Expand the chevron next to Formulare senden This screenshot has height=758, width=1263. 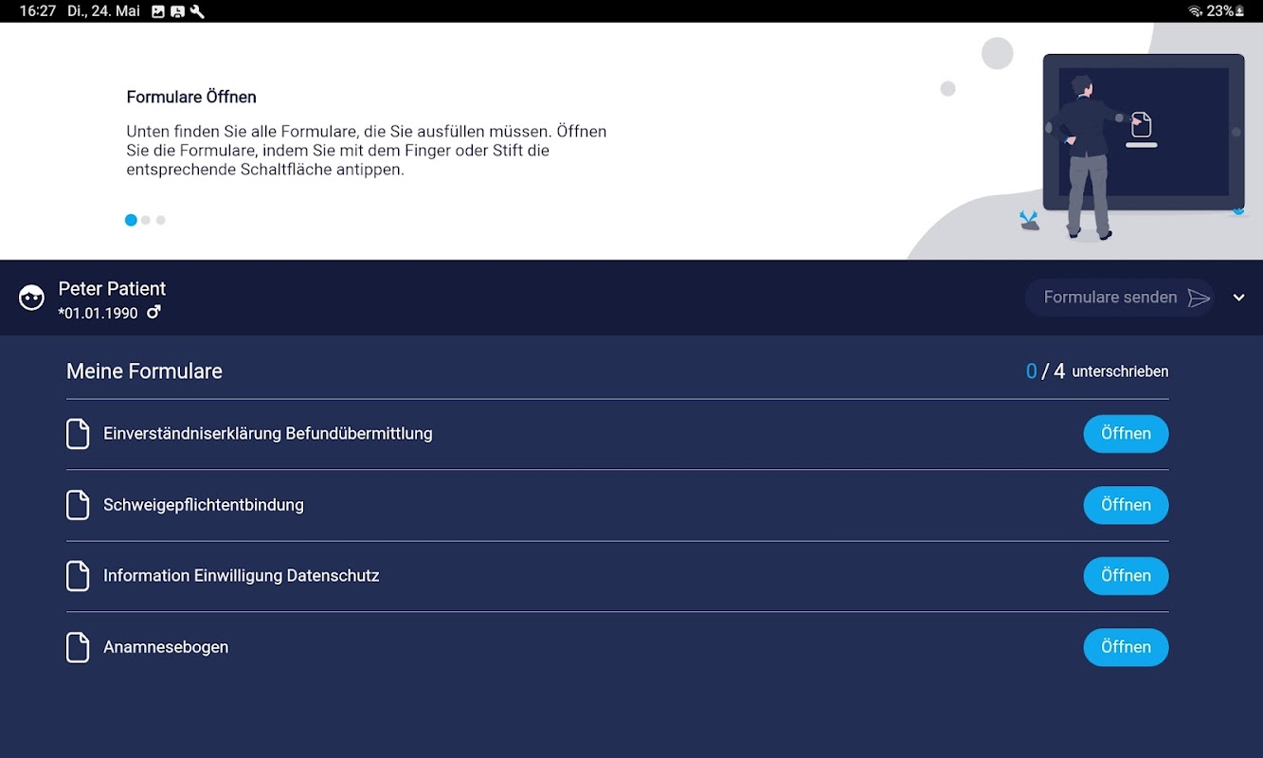tap(1238, 298)
